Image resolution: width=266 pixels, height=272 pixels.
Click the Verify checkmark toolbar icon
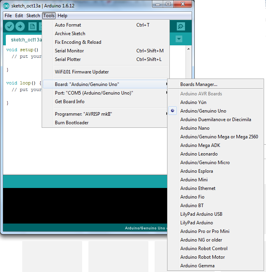click(9, 27)
